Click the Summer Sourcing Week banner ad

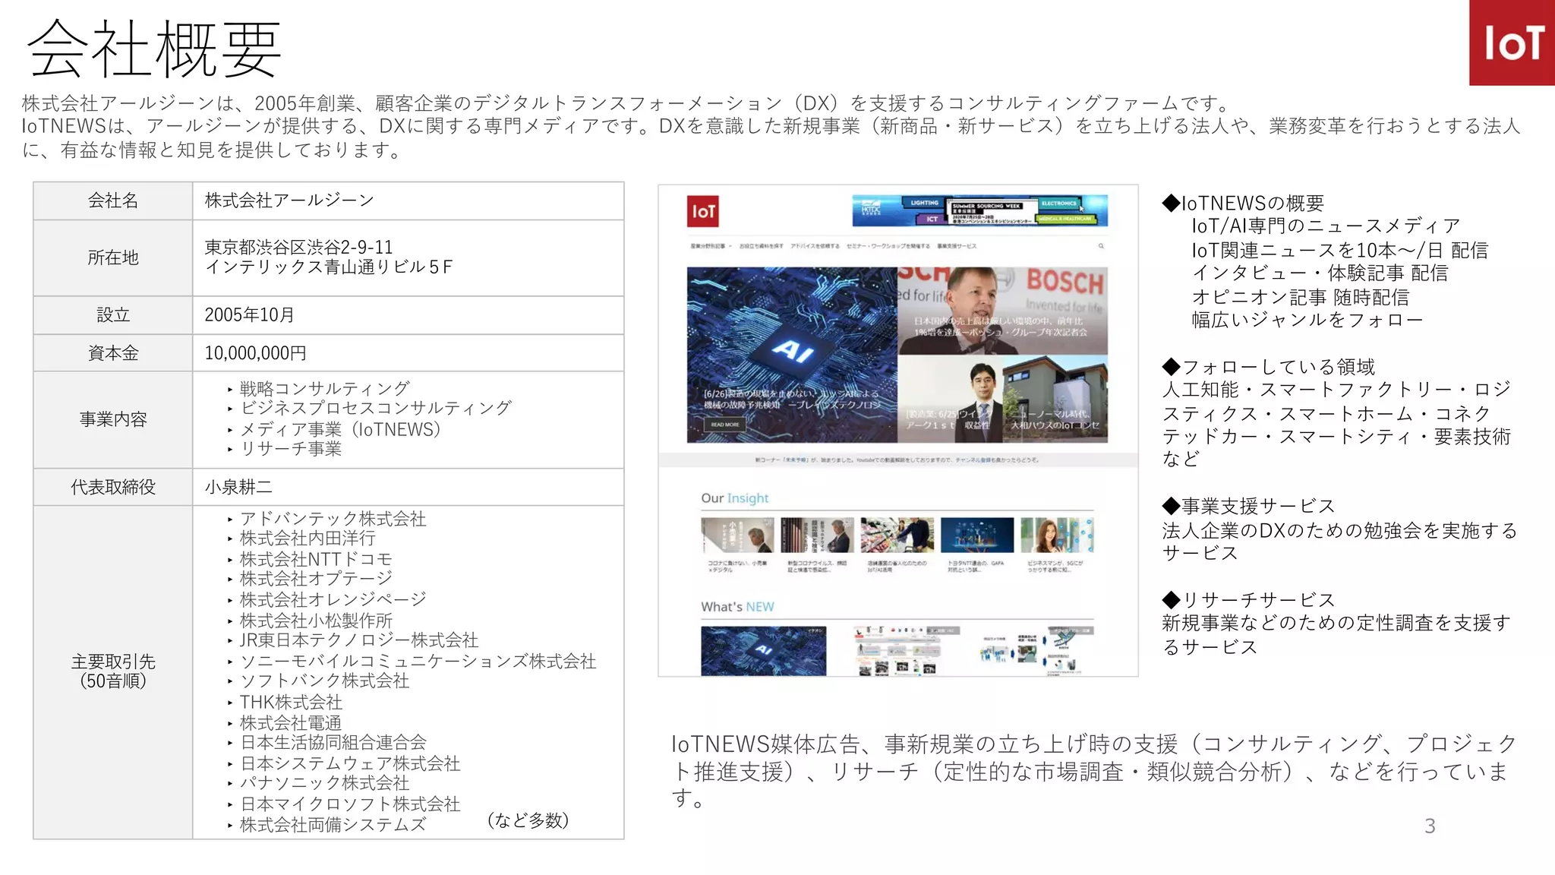coord(979,210)
